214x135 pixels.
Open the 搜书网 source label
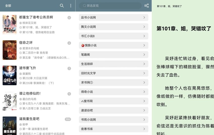pyautogui.click(x=88, y=101)
